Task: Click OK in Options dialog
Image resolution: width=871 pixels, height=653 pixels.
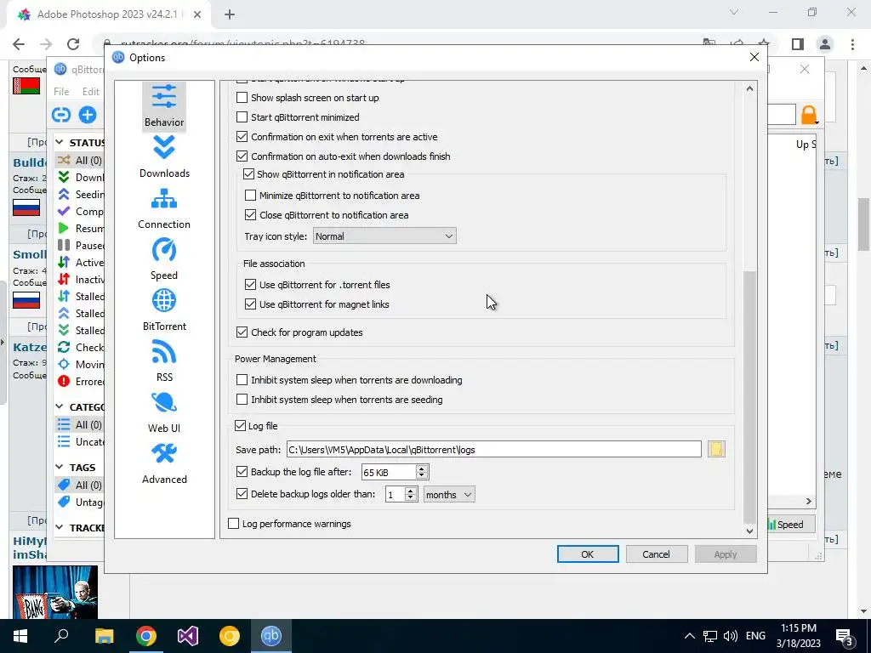Action: point(588,554)
